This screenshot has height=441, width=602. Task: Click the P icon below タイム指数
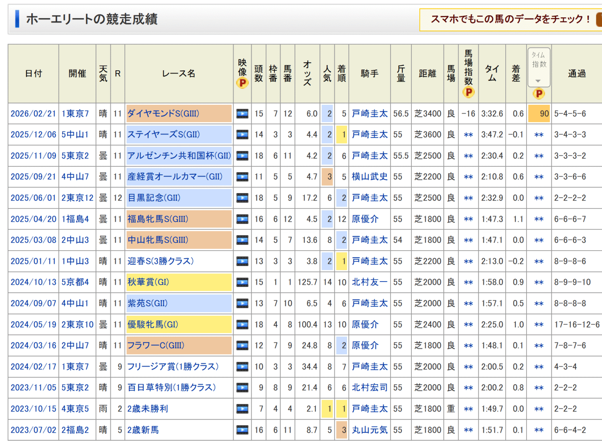[x=539, y=94]
